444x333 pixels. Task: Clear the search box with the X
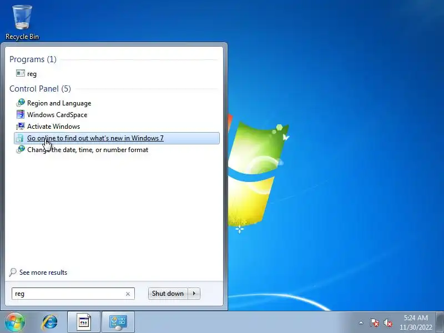(x=128, y=294)
